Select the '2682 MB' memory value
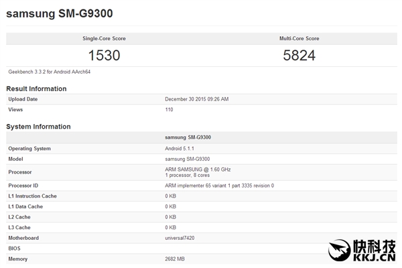402x268 pixels. [175, 259]
